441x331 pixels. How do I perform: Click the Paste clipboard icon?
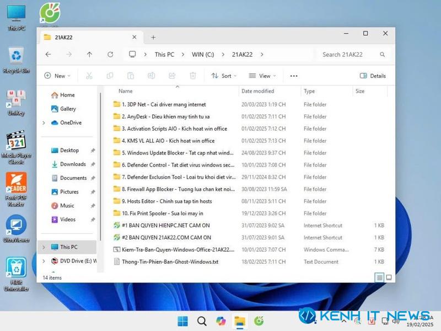[131, 76]
